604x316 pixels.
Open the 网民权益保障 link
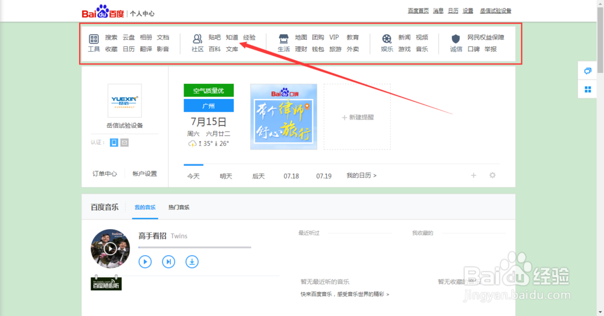486,37
